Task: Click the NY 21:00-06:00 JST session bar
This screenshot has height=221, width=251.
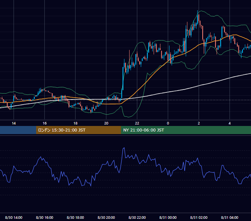Action: coord(186,130)
